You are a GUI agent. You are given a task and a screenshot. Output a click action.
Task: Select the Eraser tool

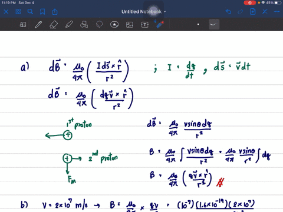click(x=54, y=25)
